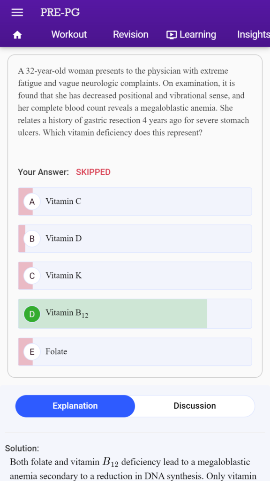Click the Vitamin B12 green progress bar

click(x=112, y=314)
